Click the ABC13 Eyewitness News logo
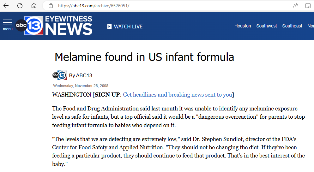Image resolution: width=314 pixels, height=172 pixels. [54, 26]
